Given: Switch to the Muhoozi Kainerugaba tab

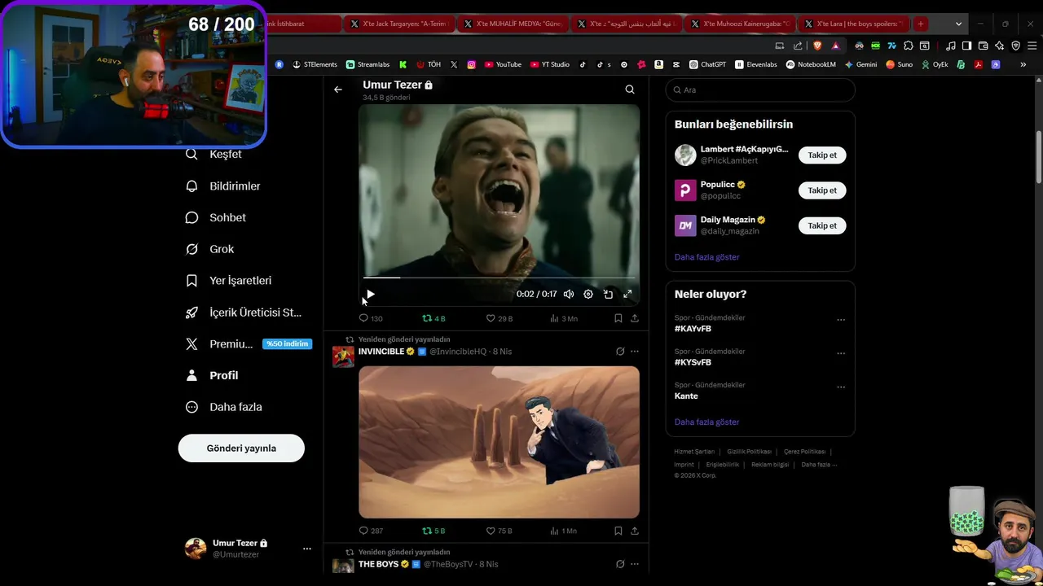Looking at the screenshot, I should [x=739, y=24].
